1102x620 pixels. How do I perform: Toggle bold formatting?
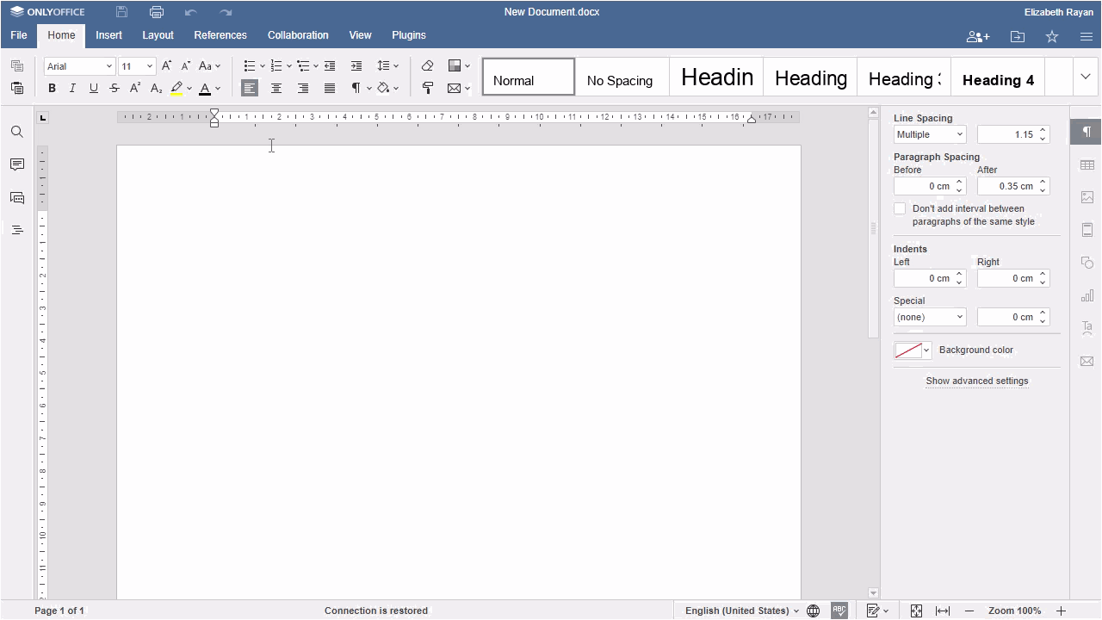pyautogui.click(x=52, y=88)
